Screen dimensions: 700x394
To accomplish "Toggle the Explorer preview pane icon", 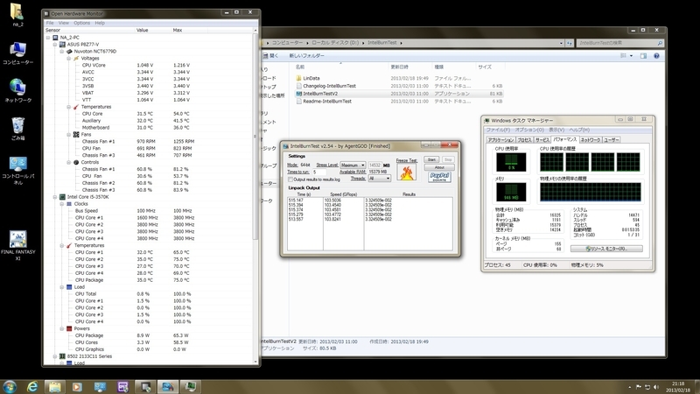I will coord(643,56).
